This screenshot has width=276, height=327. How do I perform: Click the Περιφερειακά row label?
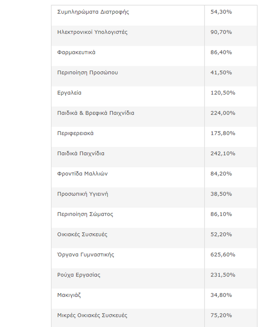point(75,133)
